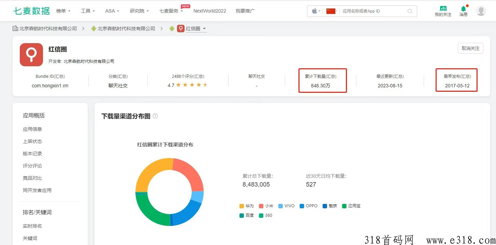Click developer name link under 红信圈
Viewport: 496px width, 245px height.
89,62
